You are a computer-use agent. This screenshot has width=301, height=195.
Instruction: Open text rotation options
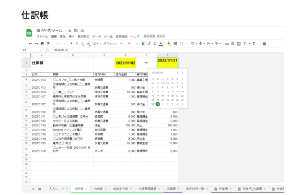click(218, 44)
